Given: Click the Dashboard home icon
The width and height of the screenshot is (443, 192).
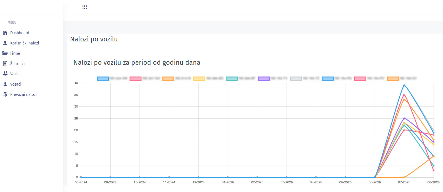Looking at the screenshot, I should pyautogui.click(x=5, y=33).
